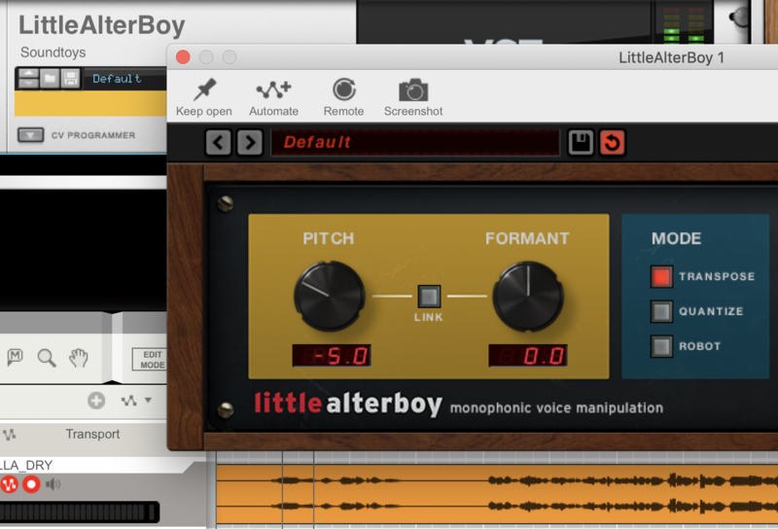Click the LA_DRY track level meter
This screenshot has height=529, width=778.
pos(80,511)
